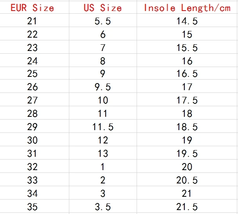238x214 pixels.
Task: Click the EUR size 33 cell
Action: 34,180
